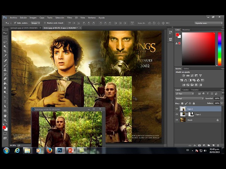Expand the Opacidad value dropdown arrow
226x169 pixels.
pos(222,99)
